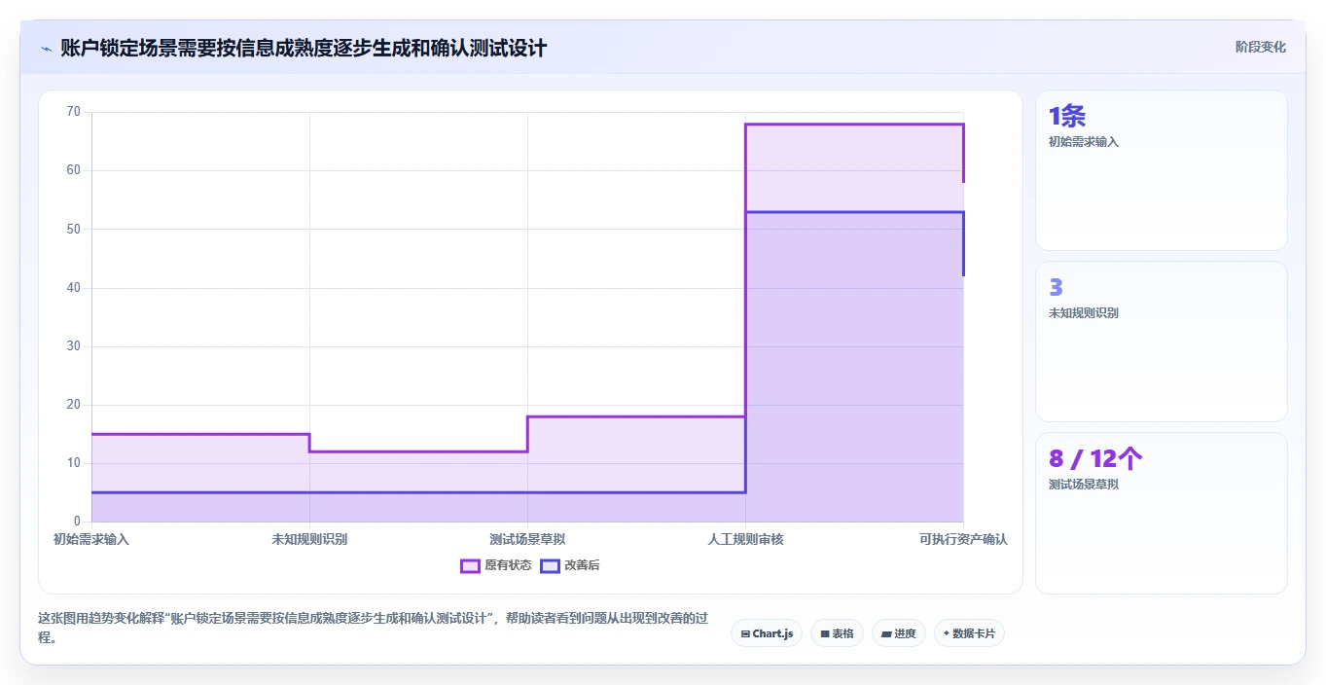Select the 表格 chip
Screen dimensions: 1326x685
pos(837,633)
